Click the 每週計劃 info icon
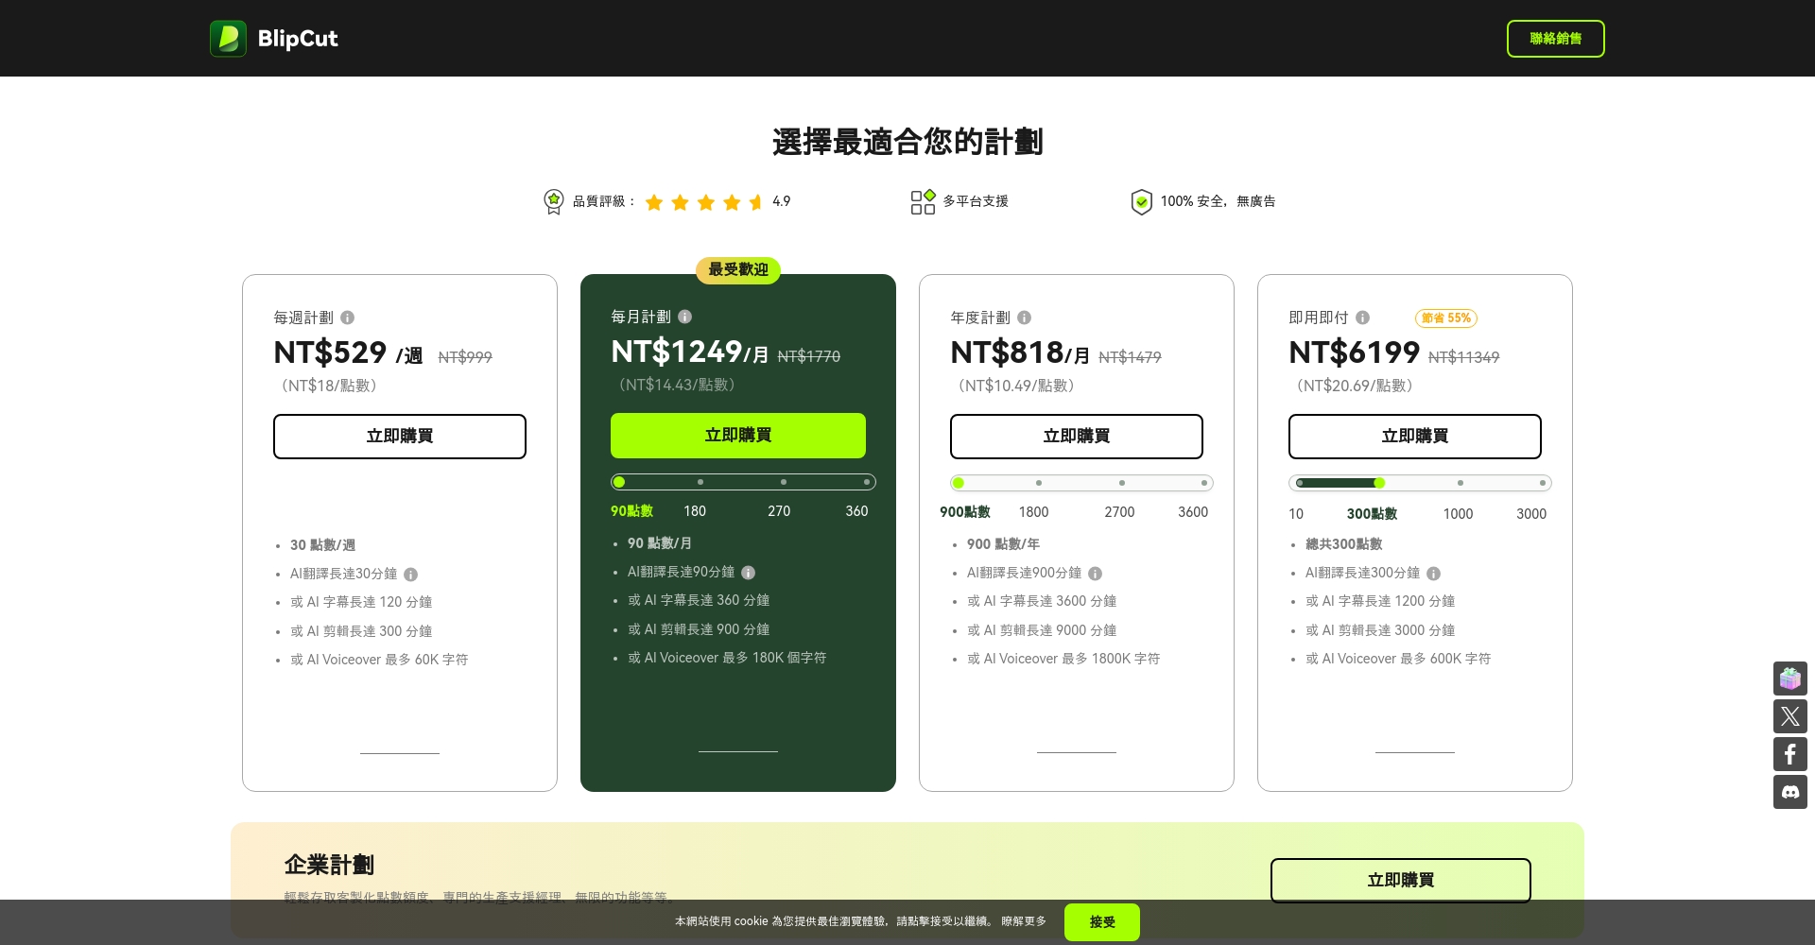 pyautogui.click(x=348, y=318)
